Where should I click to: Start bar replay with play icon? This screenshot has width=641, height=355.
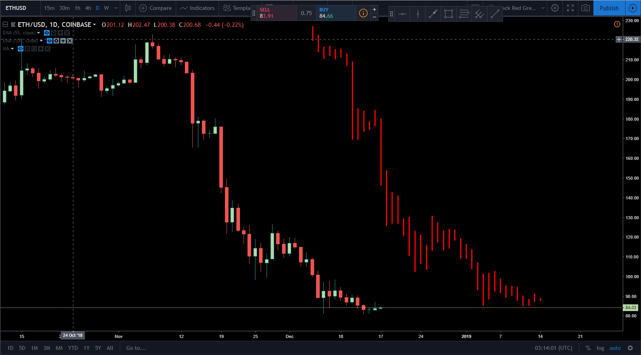coord(633,8)
